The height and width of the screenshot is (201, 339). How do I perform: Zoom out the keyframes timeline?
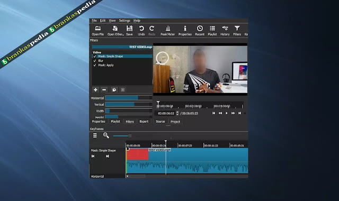(x=106, y=135)
